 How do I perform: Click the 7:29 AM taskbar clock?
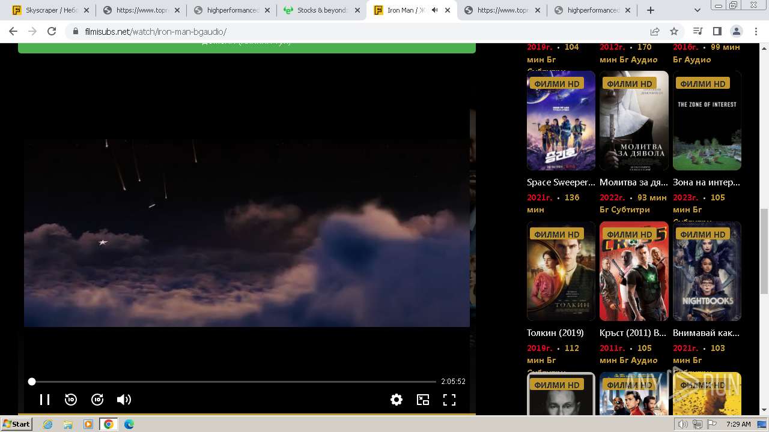738,424
